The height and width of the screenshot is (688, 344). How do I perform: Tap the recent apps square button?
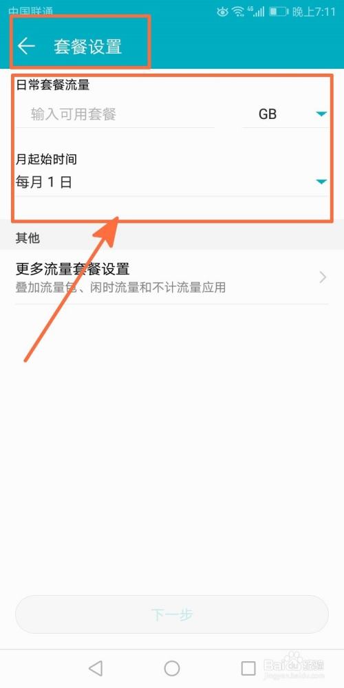pyautogui.click(x=248, y=668)
